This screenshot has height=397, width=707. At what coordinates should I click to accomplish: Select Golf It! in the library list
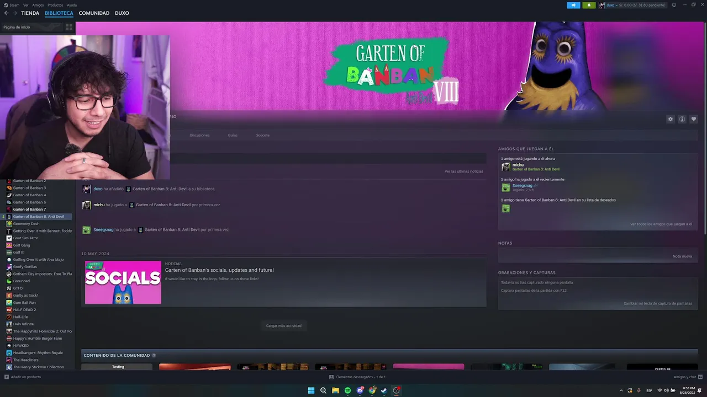19,253
